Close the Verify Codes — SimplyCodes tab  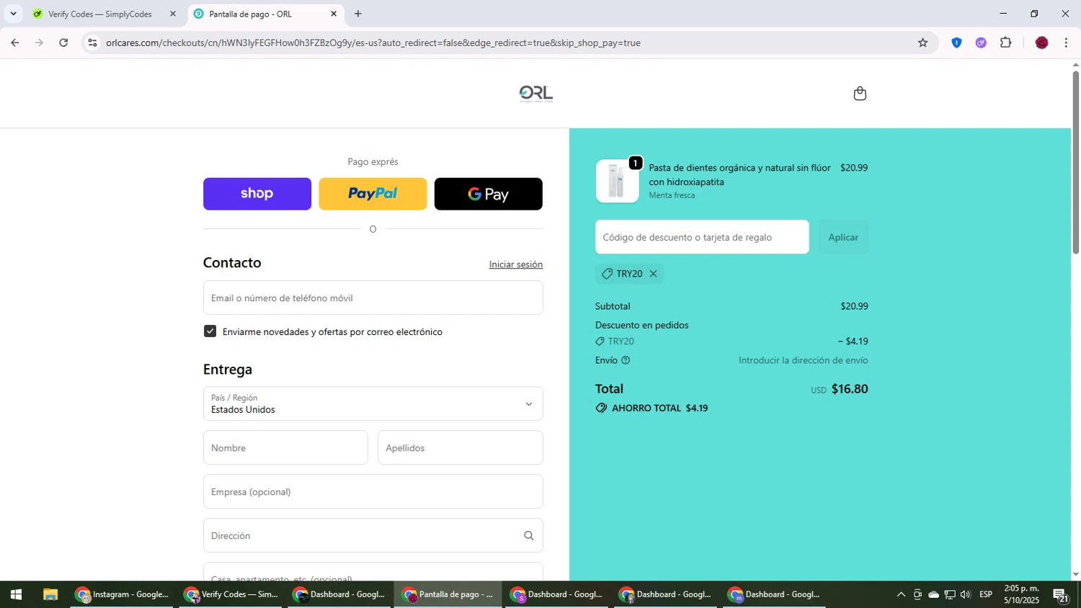[x=173, y=14]
